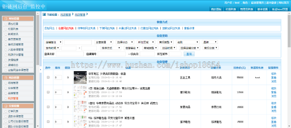Open the 排序方式 dropdown
The image size is (291, 128).
point(111,48)
